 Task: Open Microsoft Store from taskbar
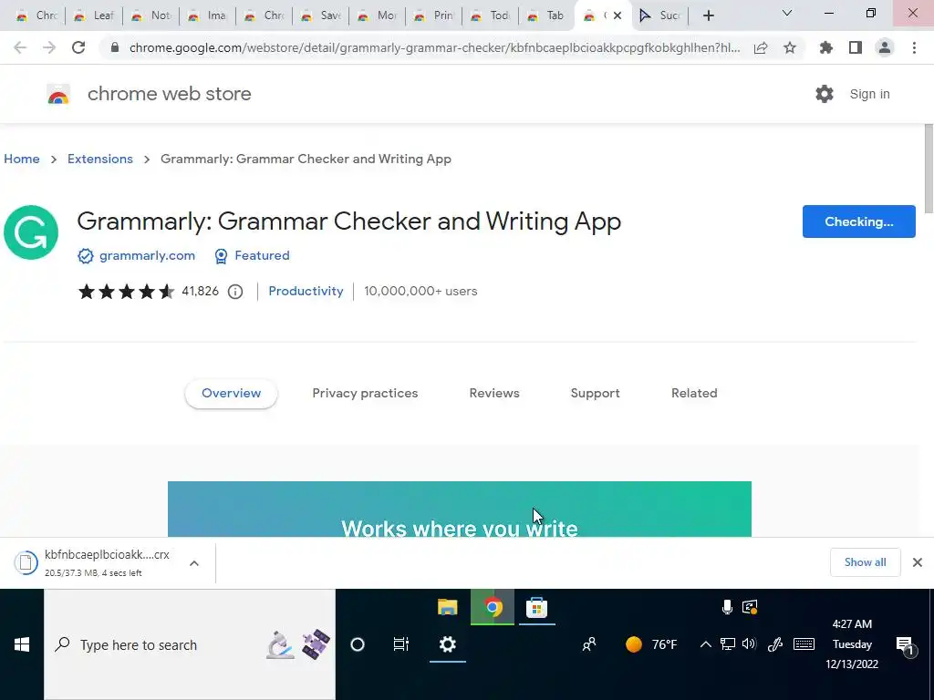[x=536, y=607]
